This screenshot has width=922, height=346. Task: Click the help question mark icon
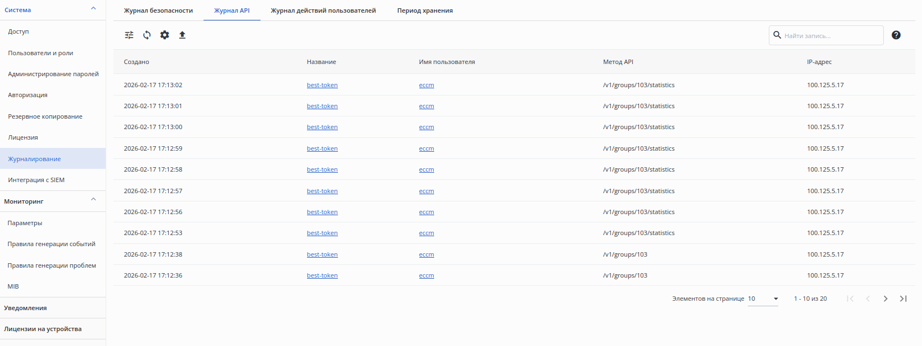[x=896, y=35]
